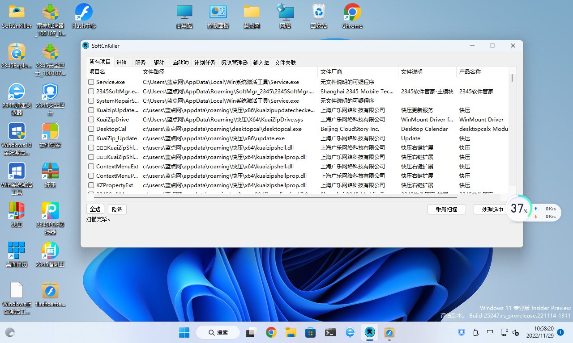Check the KuaiZip_Update row checkbox
The image size is (573, 343).
tap(91, 138)
